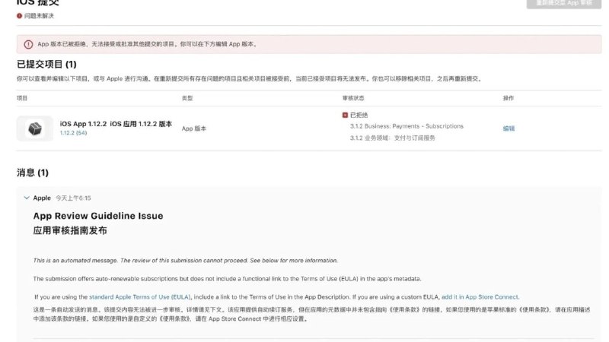
Task: Click the 审核状态 column header
Action: click(353, 98)
